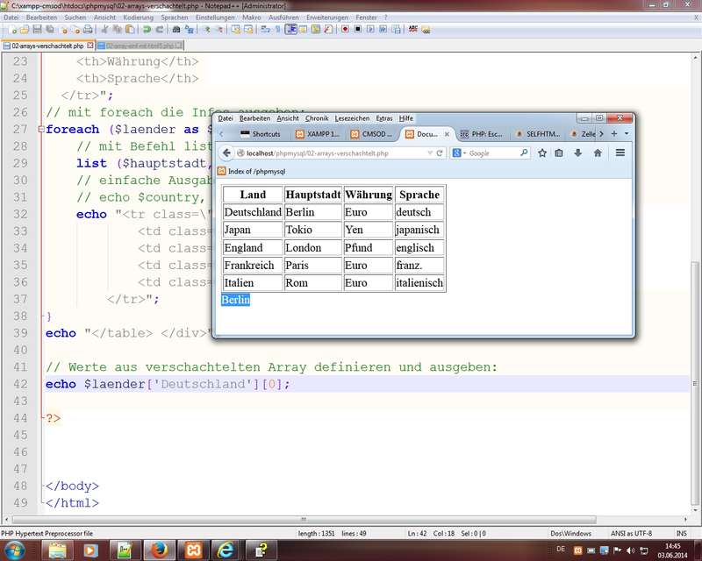This screenshot has height=561, width=702.
Task: Click Firefox home icon
Action: tap(598, 153)
